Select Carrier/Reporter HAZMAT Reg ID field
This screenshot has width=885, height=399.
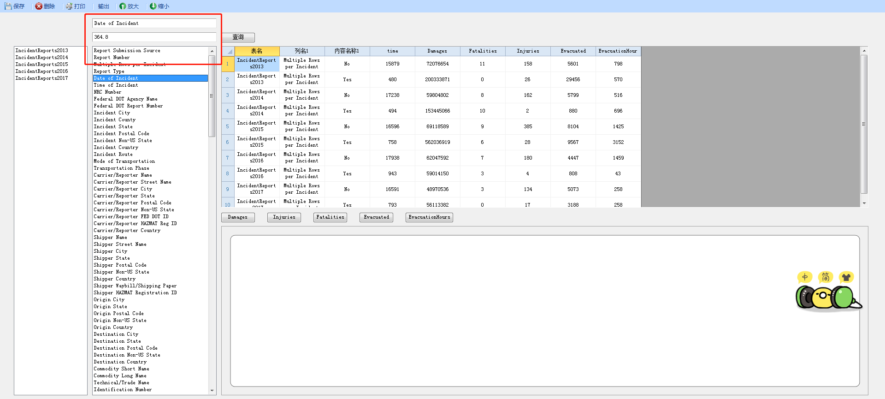click(x=150, y=224)
